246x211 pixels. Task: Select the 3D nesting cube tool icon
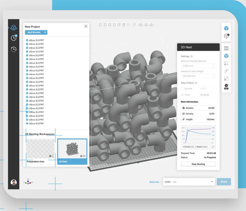point(226,56)
